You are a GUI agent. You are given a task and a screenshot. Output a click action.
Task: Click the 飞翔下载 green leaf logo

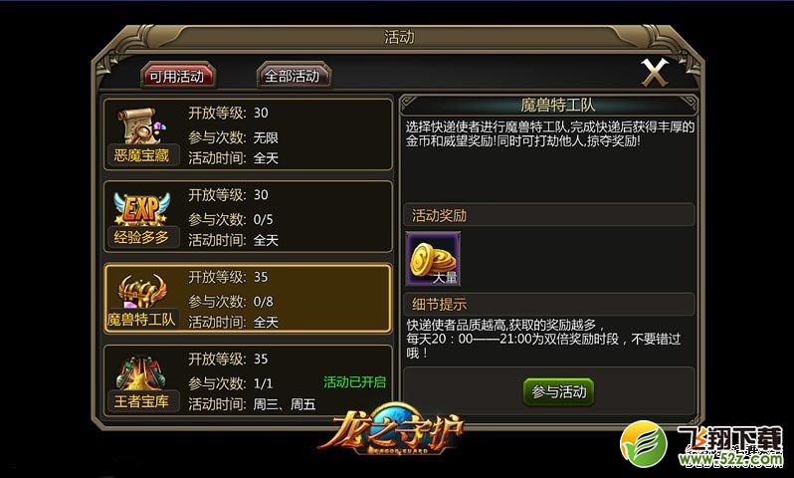click(x=644, y=443)
